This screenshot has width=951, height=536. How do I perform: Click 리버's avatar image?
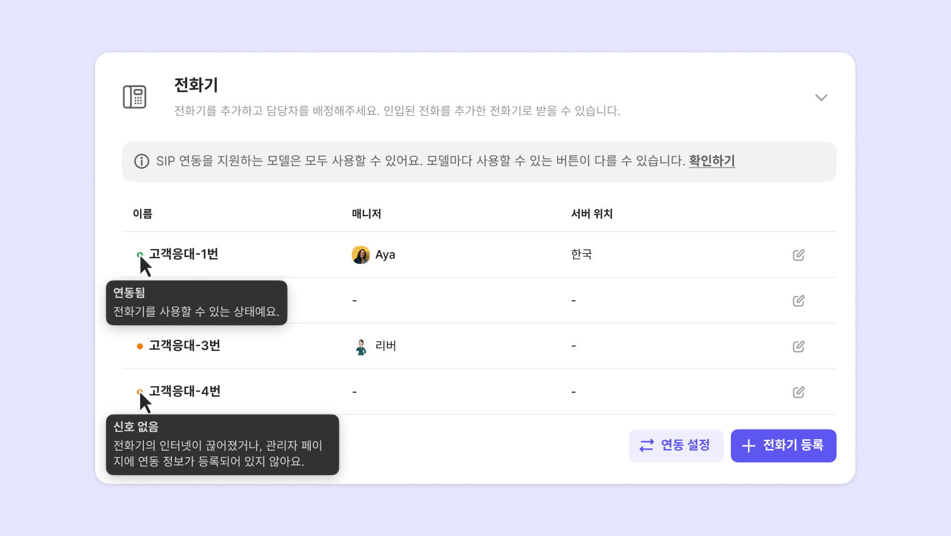pos(361,346)
